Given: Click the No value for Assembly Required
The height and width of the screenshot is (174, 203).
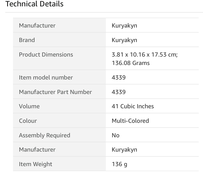Looking at the screenshot, I should (116, 135).
